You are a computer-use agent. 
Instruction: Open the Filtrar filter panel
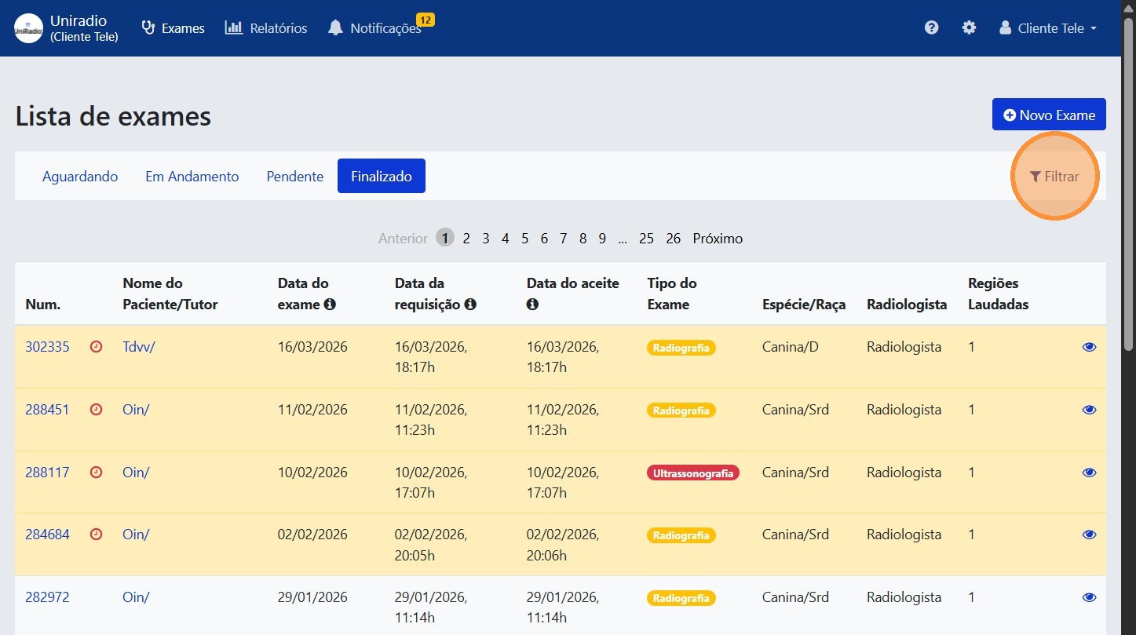click(1054, 177)
